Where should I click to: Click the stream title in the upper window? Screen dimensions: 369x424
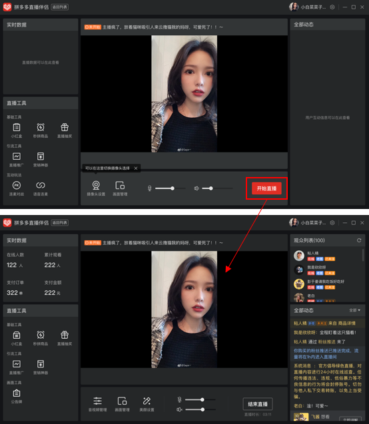click(x=163, y=27)
